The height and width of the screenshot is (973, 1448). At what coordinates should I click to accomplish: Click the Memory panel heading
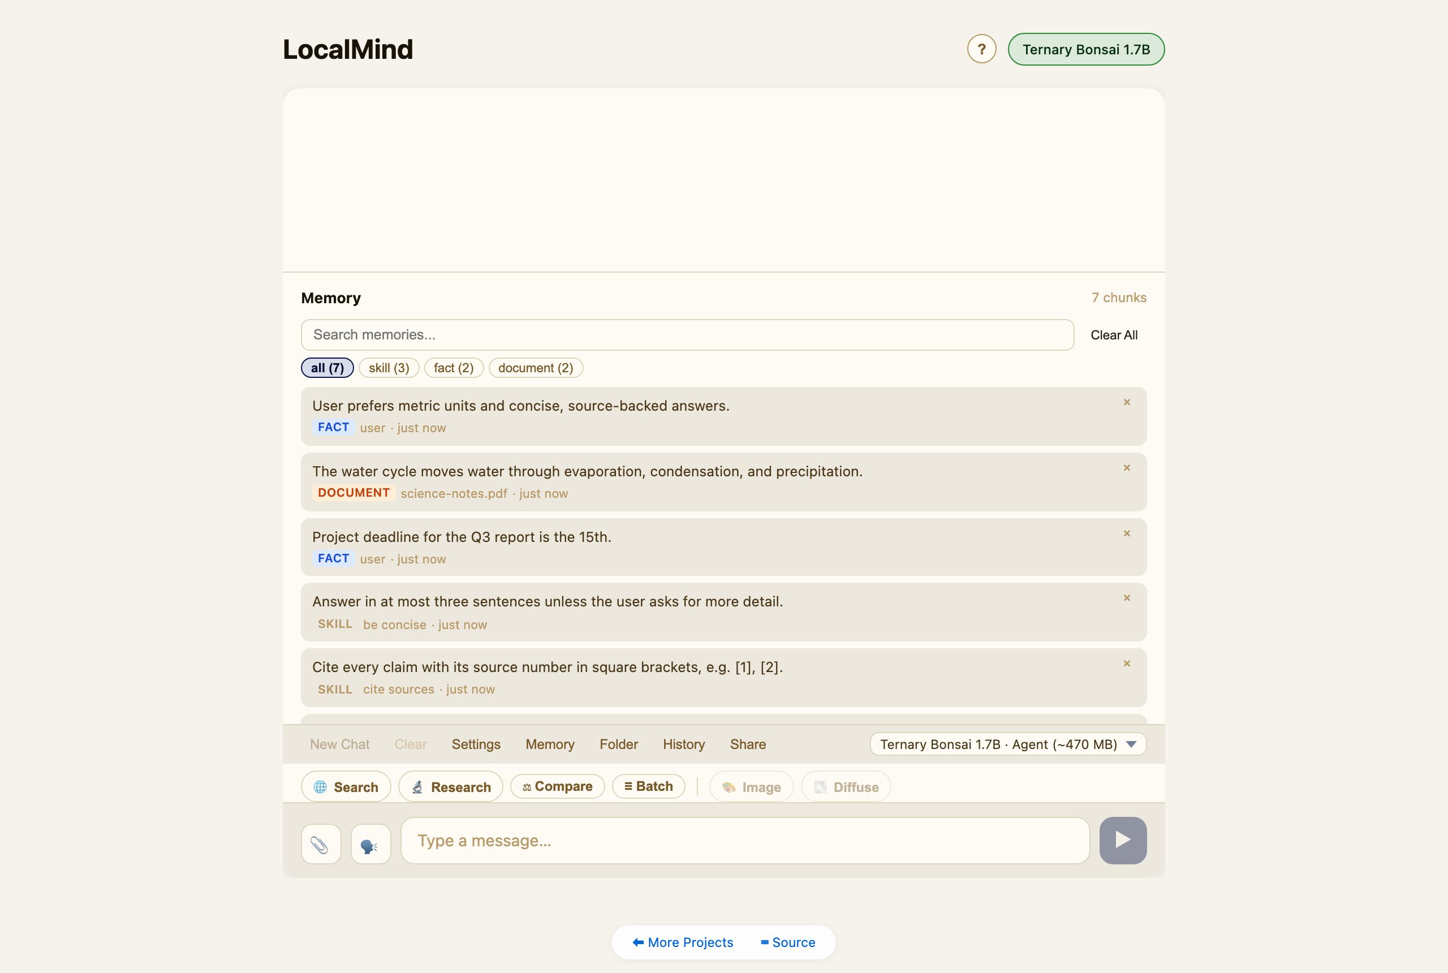point(331,299)
